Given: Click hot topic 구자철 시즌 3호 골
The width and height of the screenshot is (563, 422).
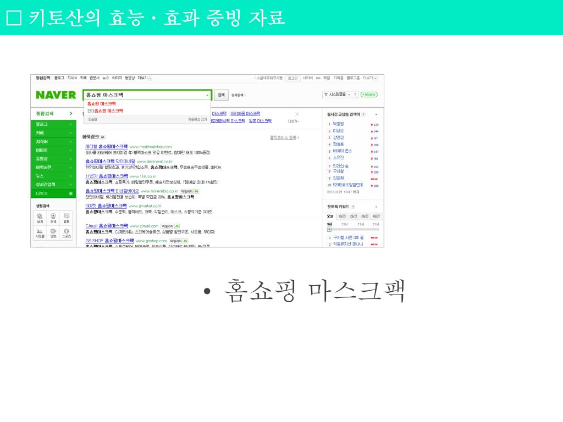Looking at the screenshot, I should pos(348,237).
